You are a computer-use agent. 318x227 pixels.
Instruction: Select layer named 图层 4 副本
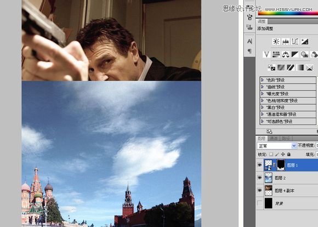[285, 190]
